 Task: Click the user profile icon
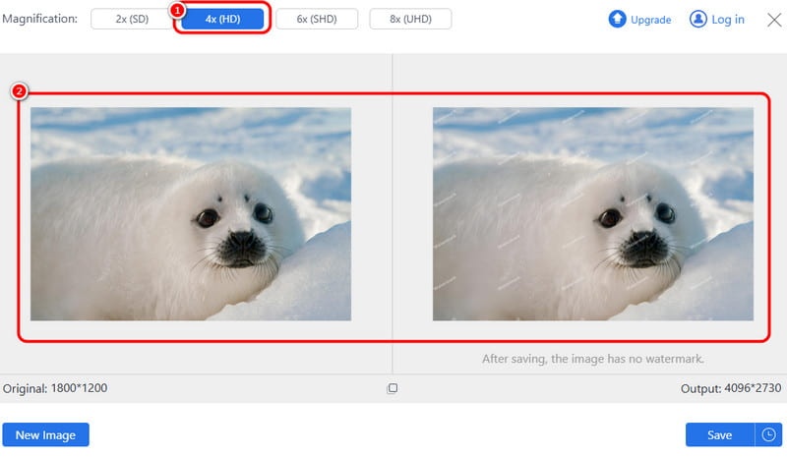(x=698, y=19)
